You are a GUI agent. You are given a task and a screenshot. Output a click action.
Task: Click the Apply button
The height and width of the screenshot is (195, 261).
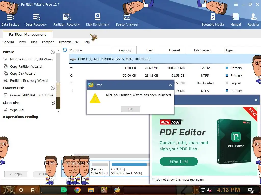point(16,174)
